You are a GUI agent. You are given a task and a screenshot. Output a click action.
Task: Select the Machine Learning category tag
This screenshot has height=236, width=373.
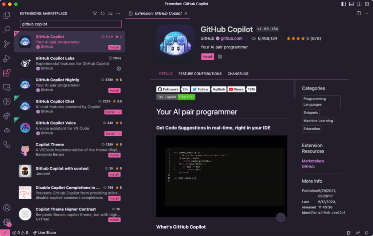coord(318,121)
